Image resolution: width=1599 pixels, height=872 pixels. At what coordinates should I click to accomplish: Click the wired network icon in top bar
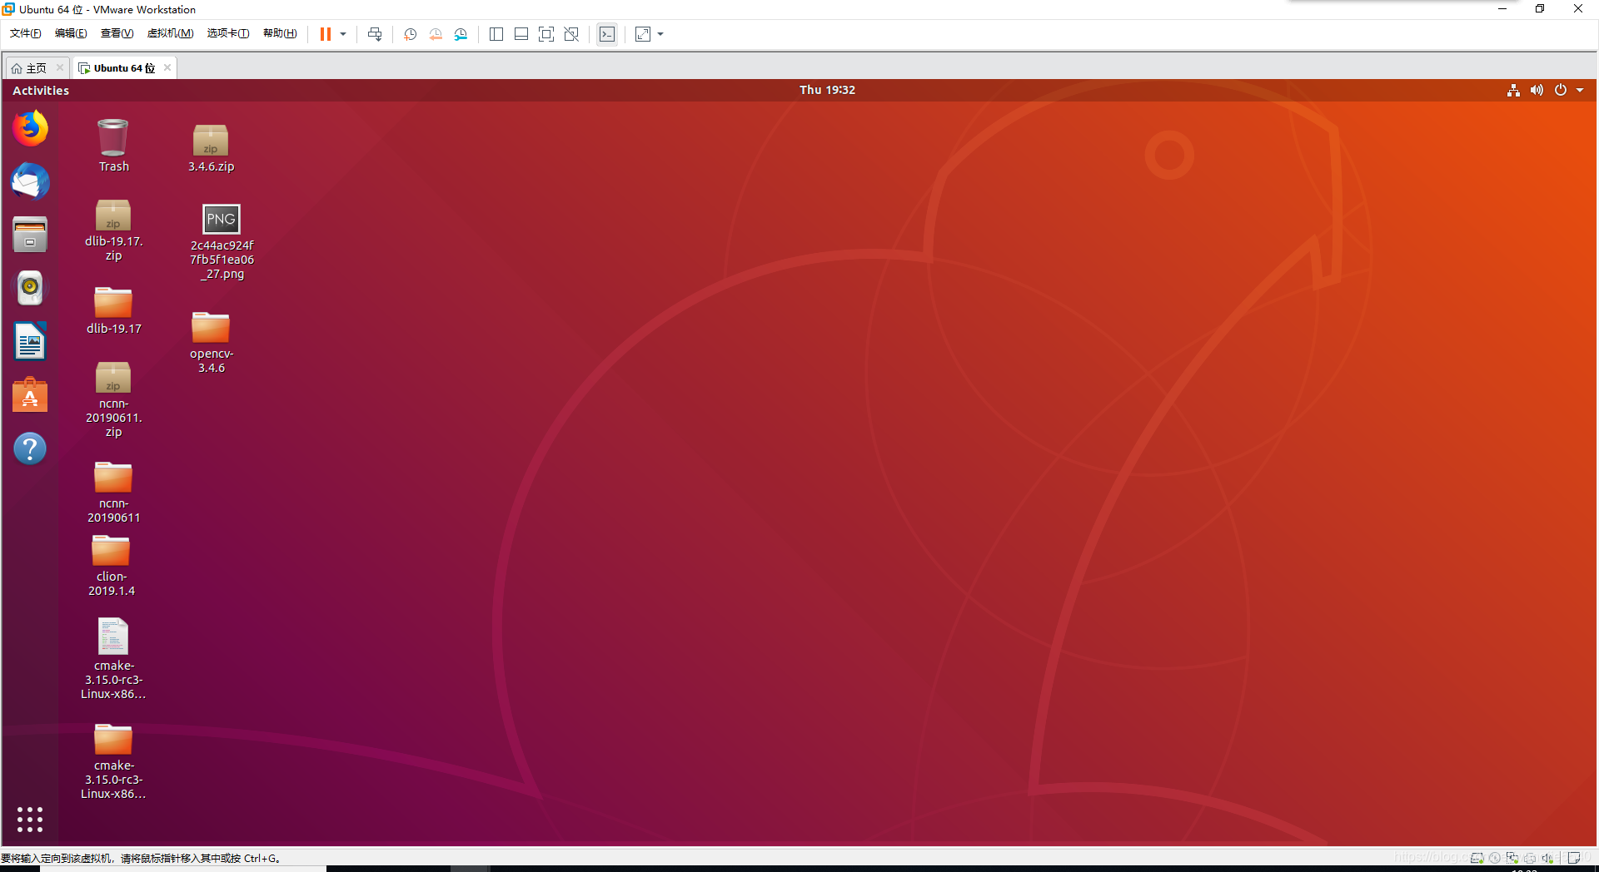pos(1513,90)
